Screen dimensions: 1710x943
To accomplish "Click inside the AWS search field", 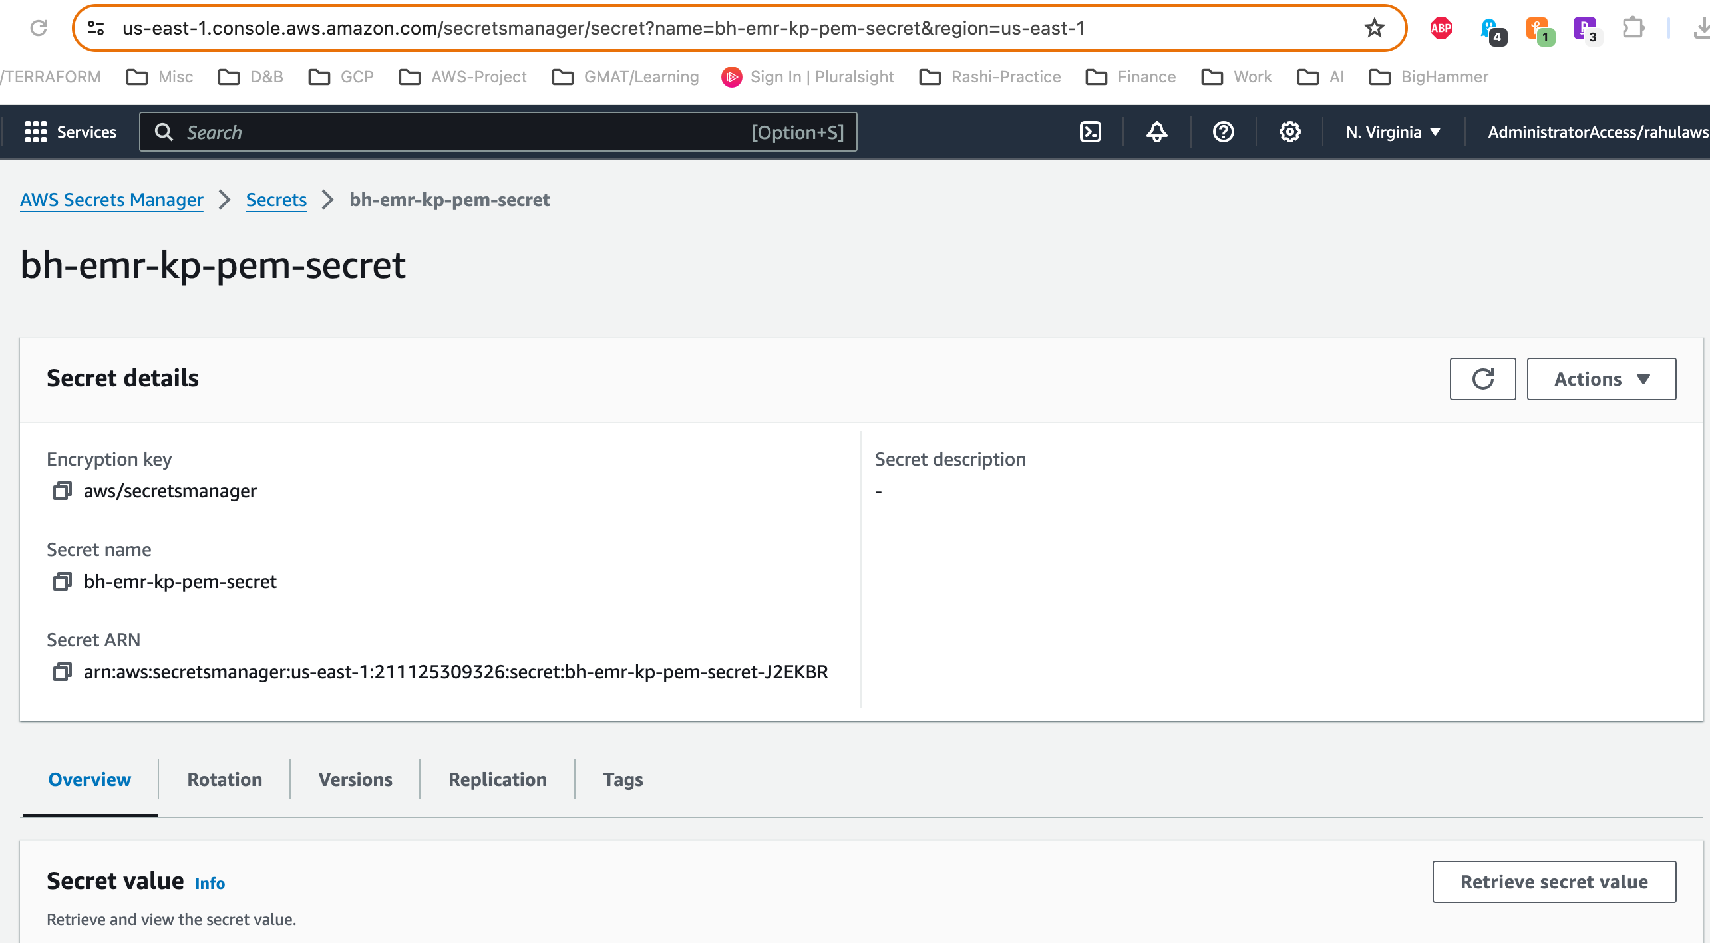I will 466,132.
